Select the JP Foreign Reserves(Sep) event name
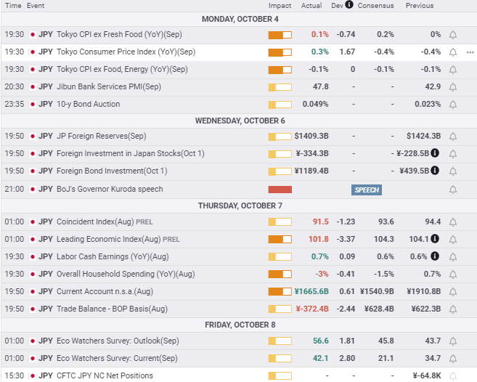 [101, 136]
